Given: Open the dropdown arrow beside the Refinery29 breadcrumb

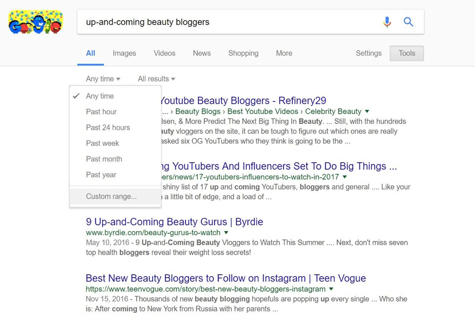Looking at the screenshot, I should click(x=366, y=111).
